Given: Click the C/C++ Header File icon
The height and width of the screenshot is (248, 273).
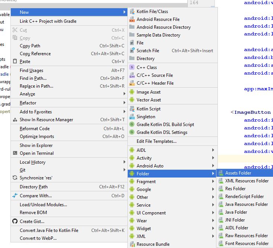Looking at the screenshot, I should click(132, 83).
